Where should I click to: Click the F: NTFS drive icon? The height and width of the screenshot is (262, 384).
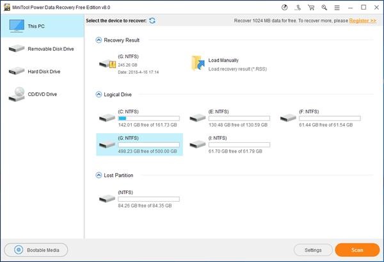[x=288, y=118]
